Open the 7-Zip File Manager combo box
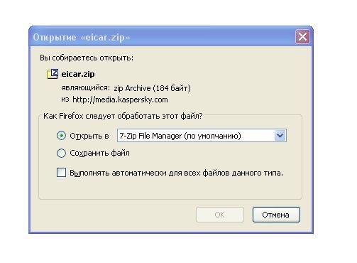Viewport: 357px width, 263px height. coord(202,136)
